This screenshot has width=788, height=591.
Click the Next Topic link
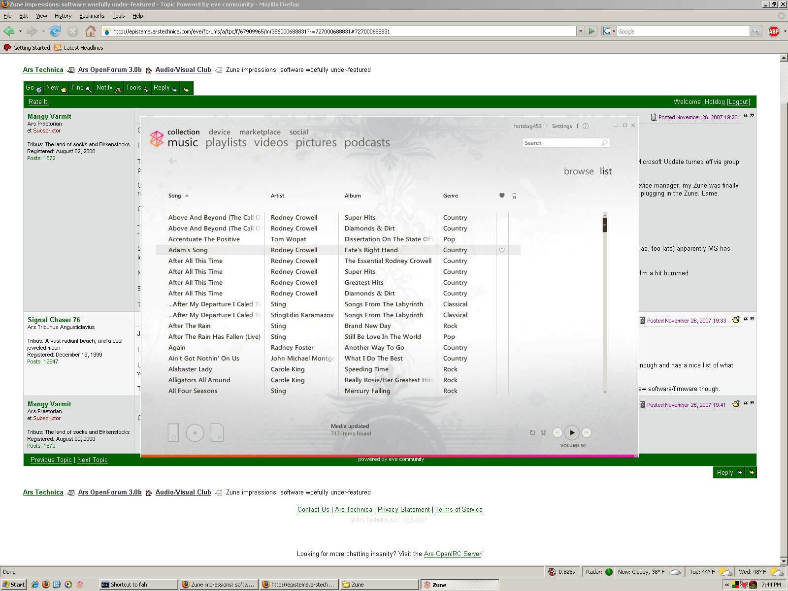92,460
